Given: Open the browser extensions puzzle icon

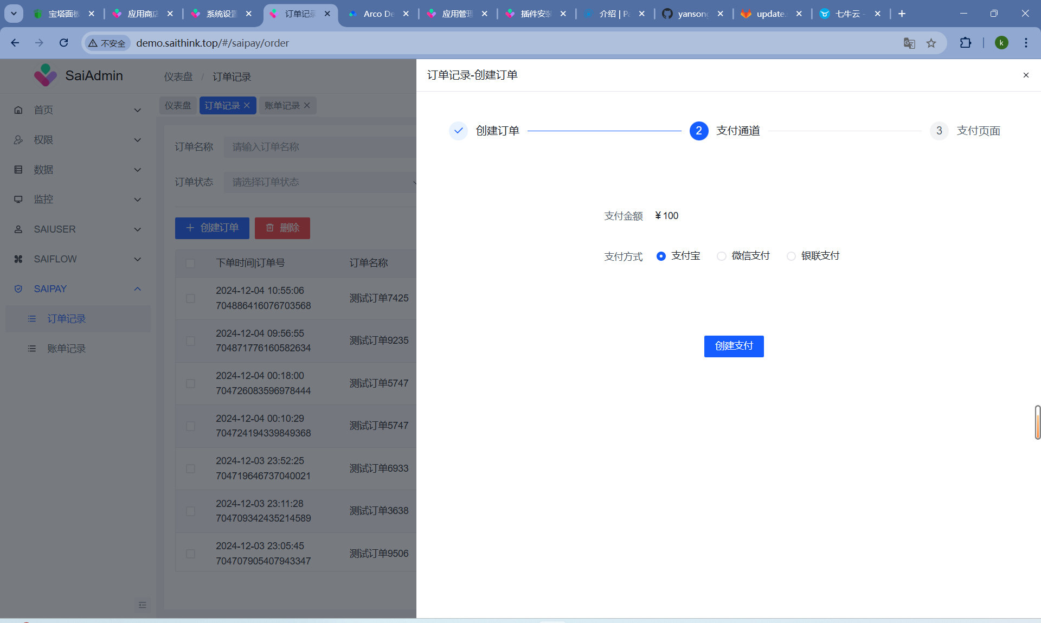Looking at the screenshot, I should click(965, 43).
